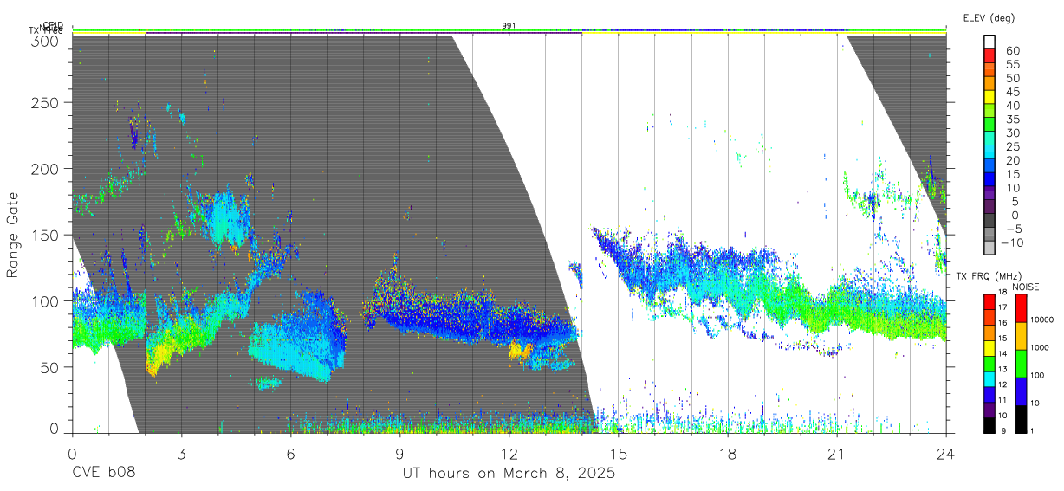Click the '150' tick on the Range Gate axis
Screen dimensions: 1064x491
(44, 235)
